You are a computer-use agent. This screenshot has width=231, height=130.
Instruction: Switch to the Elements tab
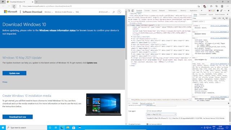pyautogui.click(x=139, y=10)
